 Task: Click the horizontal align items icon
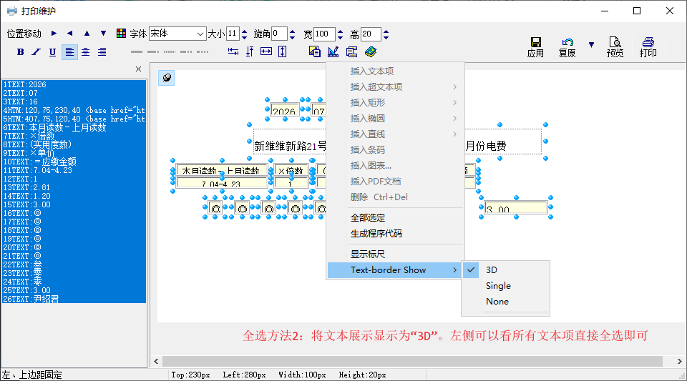pyautogui.click(x=233, y=51)
